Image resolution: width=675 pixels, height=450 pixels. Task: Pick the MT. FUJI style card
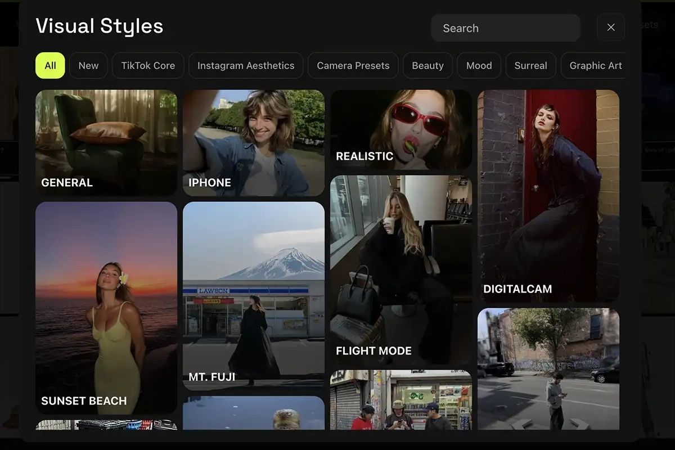254,296
